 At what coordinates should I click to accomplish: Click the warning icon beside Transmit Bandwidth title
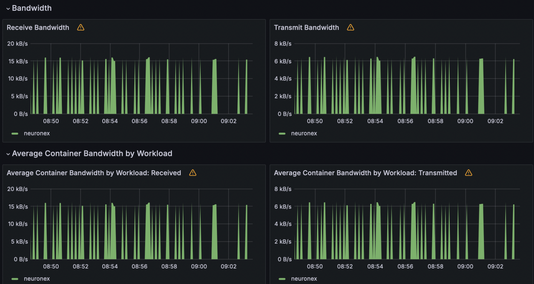coord(350,28)
